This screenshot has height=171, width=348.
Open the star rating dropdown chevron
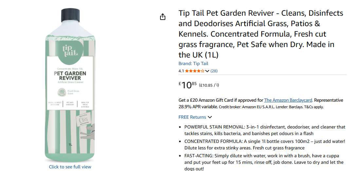coord(207,71)
